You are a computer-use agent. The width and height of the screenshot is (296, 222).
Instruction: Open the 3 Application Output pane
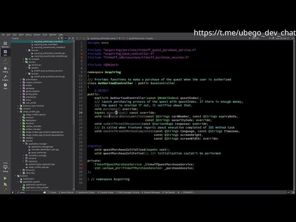click(85, 192)
